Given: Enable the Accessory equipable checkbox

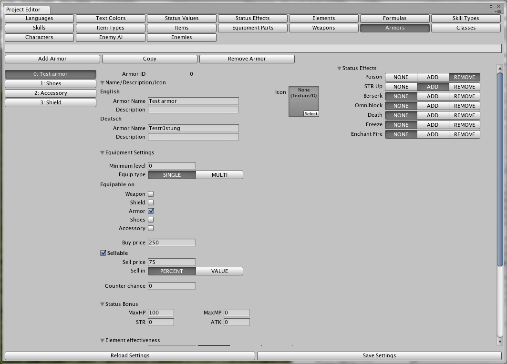Looking at the screenshot, I should pyautogui.click(x=151, y=228).
